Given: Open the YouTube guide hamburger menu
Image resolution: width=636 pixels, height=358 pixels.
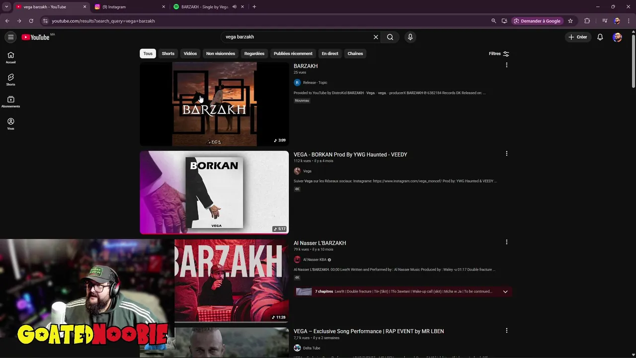Looking at the screenshot, I should coord(10,37).
